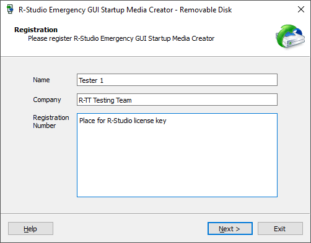Viewport: 311px width, 243px height.
Task: Place cursor on "Tester 1" text
Action: [x=91, y=80]
